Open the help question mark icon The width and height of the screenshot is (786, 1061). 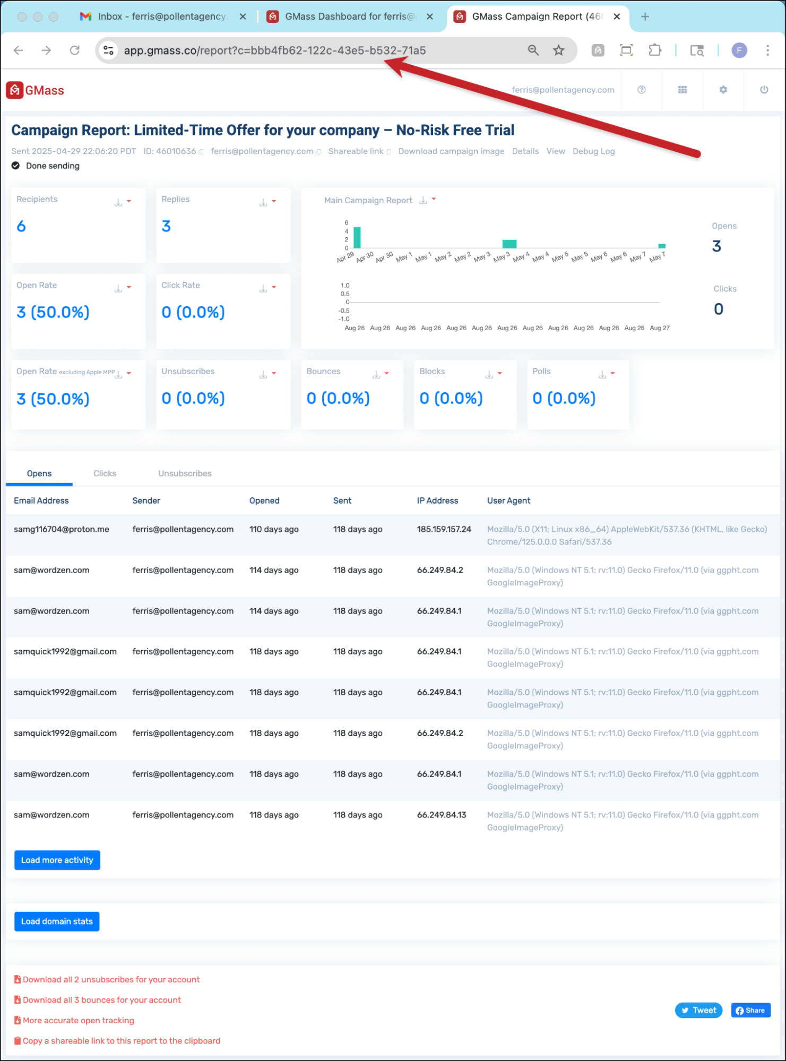click(641, 90)
